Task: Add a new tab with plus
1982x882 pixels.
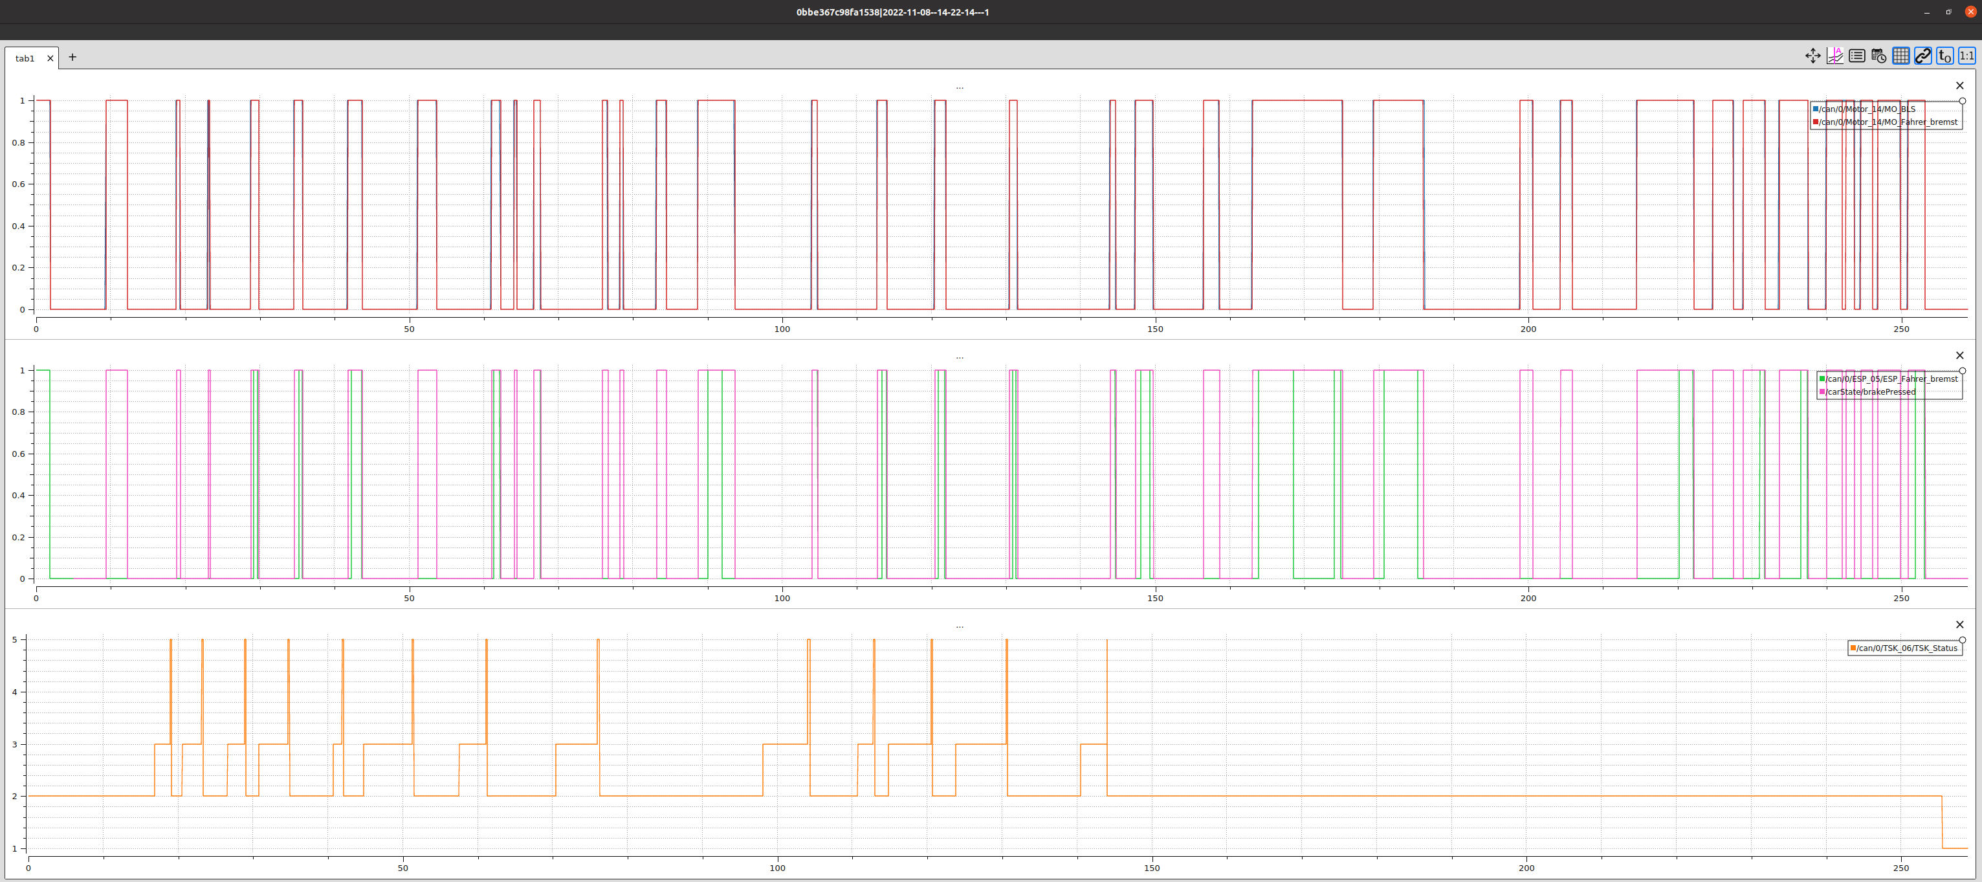Action: (72, 57)
